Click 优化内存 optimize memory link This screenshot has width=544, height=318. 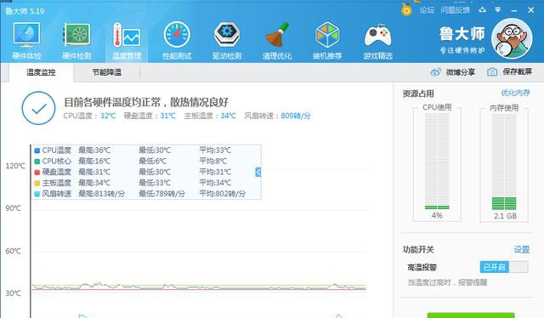[x=516, y=93]
